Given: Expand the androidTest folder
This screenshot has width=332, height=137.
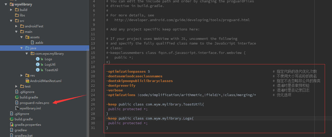Looking at the screenshot, I should coord(16,26).
